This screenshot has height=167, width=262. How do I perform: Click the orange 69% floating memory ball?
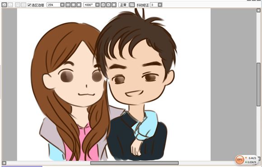[x=239, y=160]
